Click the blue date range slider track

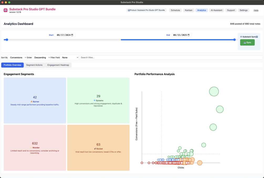[178, 40]
